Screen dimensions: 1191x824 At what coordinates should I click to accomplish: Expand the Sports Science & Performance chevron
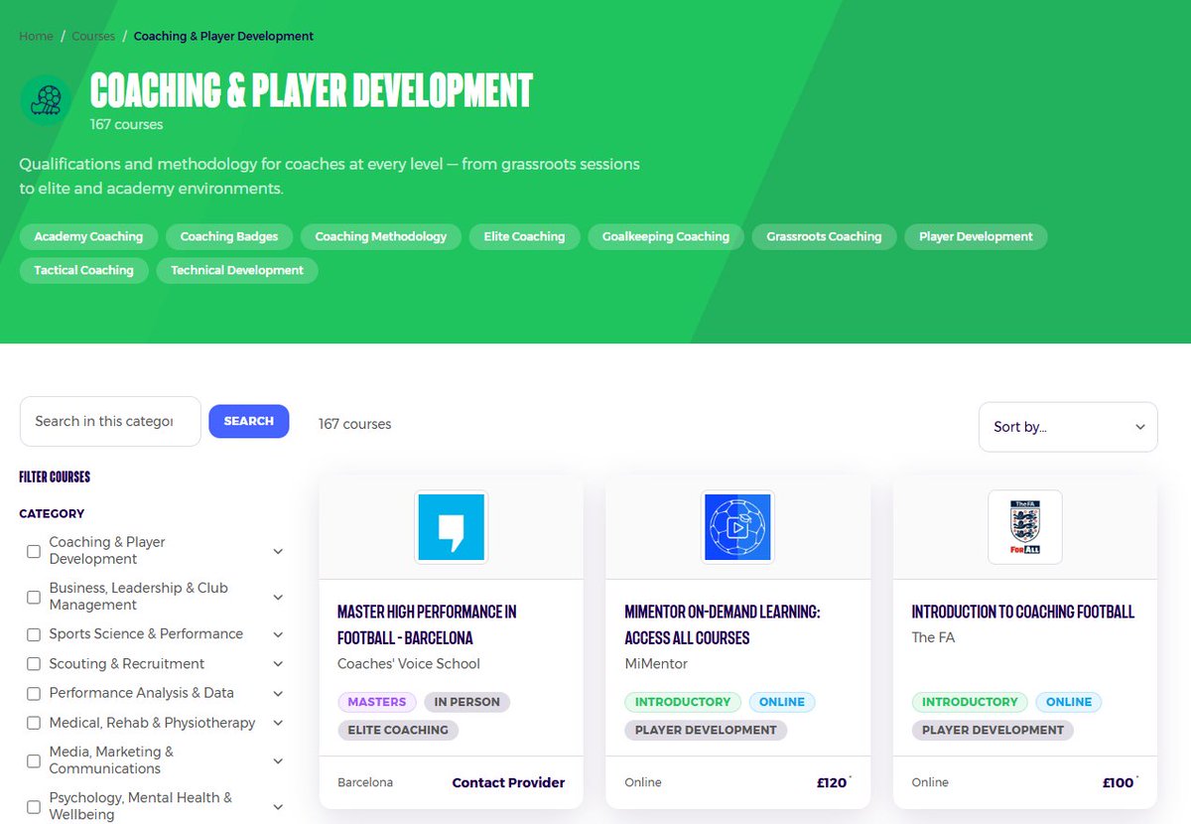[x=278, y=634]
